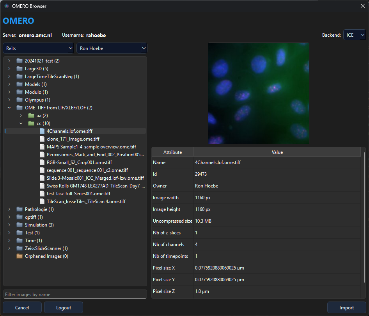Open the Ron Hoebe user dropdown
This screenshot has height=316, width=369.
112,48
